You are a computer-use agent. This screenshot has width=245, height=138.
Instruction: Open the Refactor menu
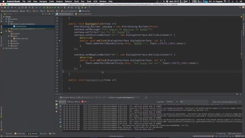click(69, 2)
